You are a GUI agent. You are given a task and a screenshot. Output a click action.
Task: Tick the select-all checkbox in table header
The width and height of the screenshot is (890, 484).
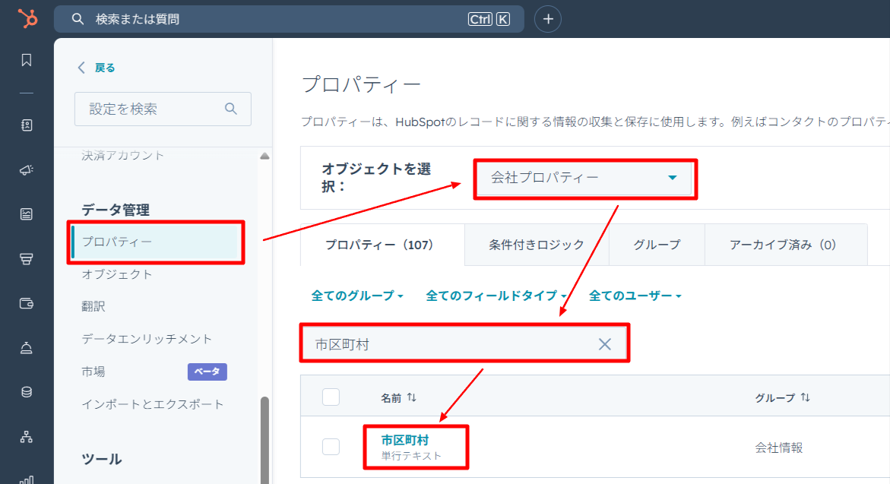[331, 397]
